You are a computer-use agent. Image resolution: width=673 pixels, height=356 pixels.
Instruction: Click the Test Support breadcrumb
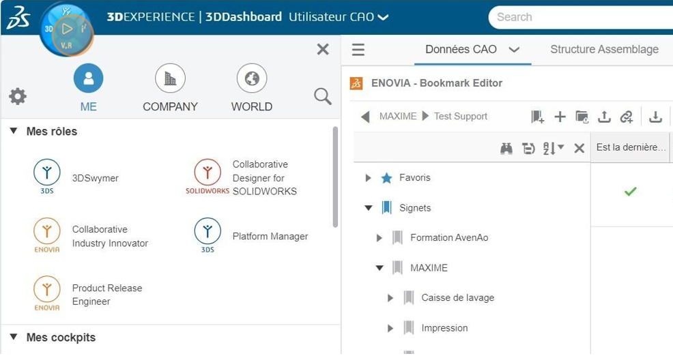tap(461, 116)
